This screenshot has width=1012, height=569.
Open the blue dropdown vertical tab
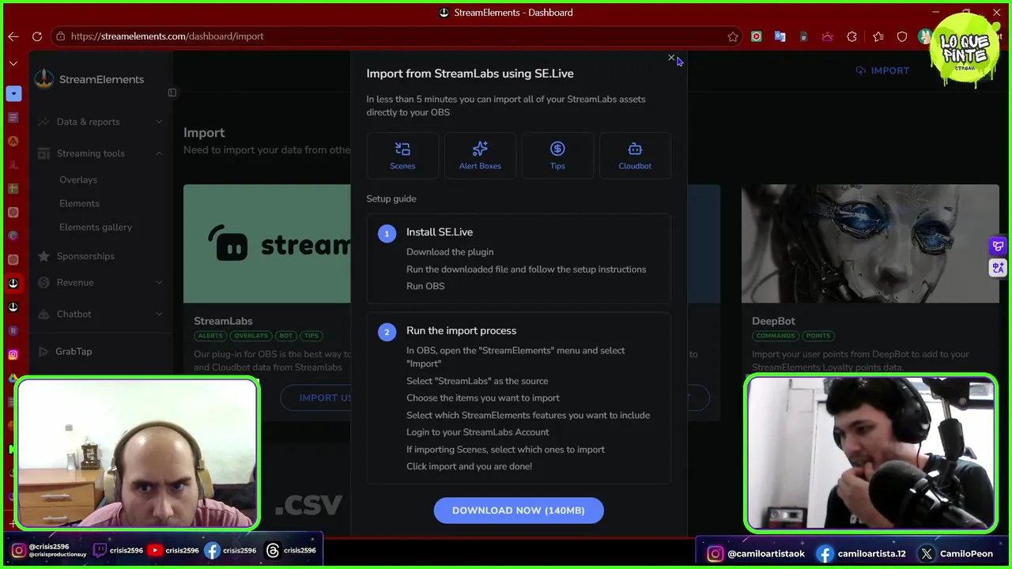tap(13, 93)
